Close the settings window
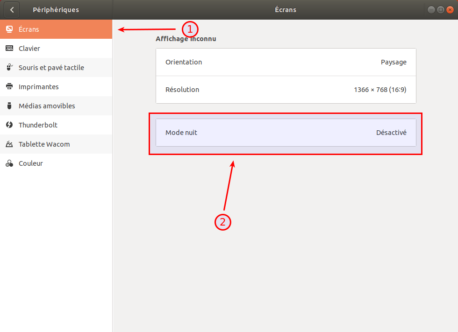 point(450,10)
